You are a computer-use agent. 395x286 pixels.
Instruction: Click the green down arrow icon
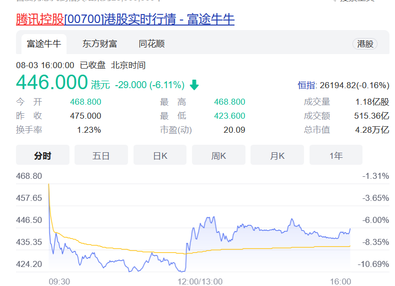(x=194, y=85)
